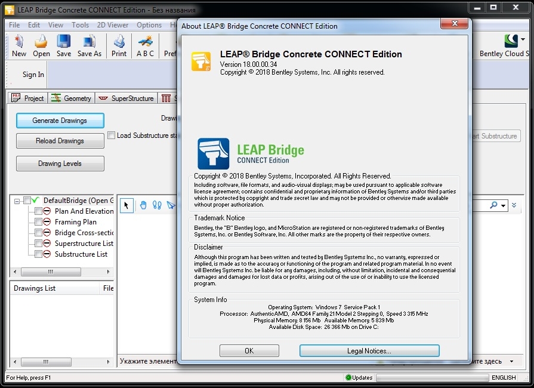This screenshot has width=534, height=388.
Task: Click the Reload Drawings button
Action: click(x=60, y=141)
